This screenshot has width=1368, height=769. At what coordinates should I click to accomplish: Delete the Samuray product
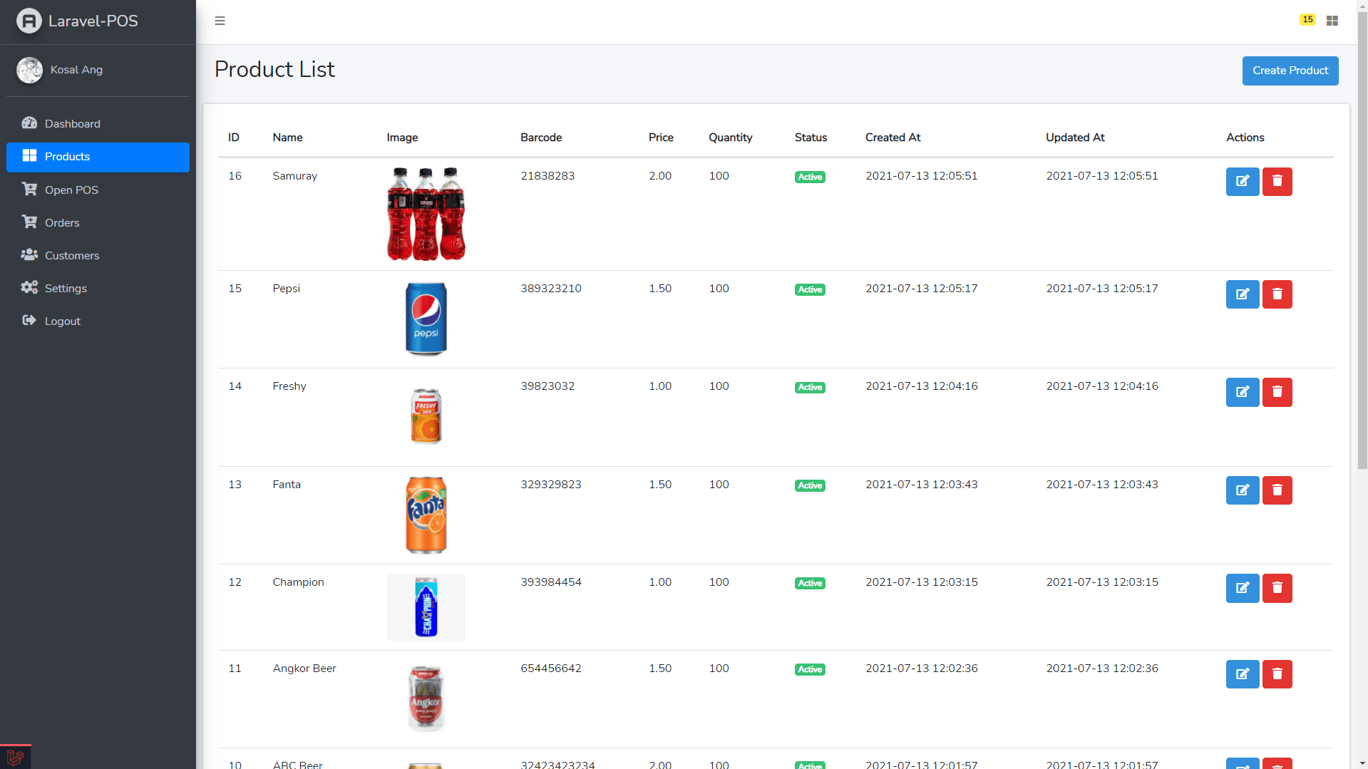coord(1277,181)
